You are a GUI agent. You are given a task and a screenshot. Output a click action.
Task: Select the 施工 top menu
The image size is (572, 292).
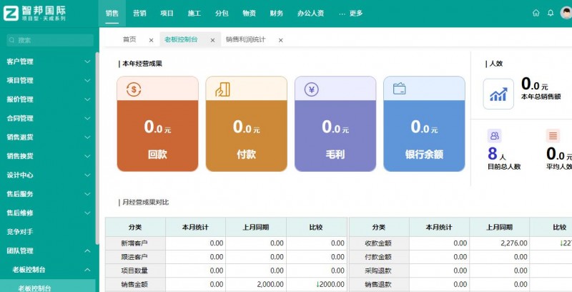pyautogui.click(x=194, y=13)
